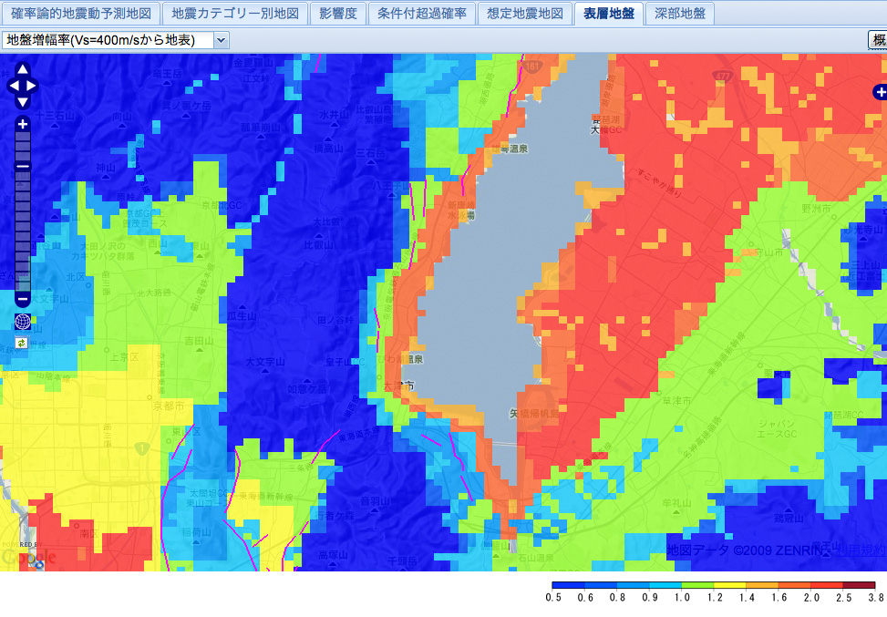Zoom in with the plus button
This screenshot has height=617, width=887.
click(x=23, y=124)
